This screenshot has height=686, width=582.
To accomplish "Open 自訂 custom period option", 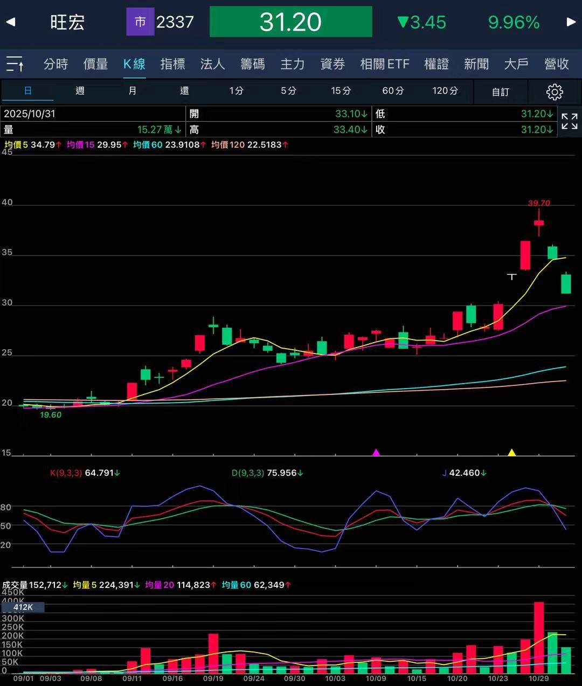I will point(500,92).
